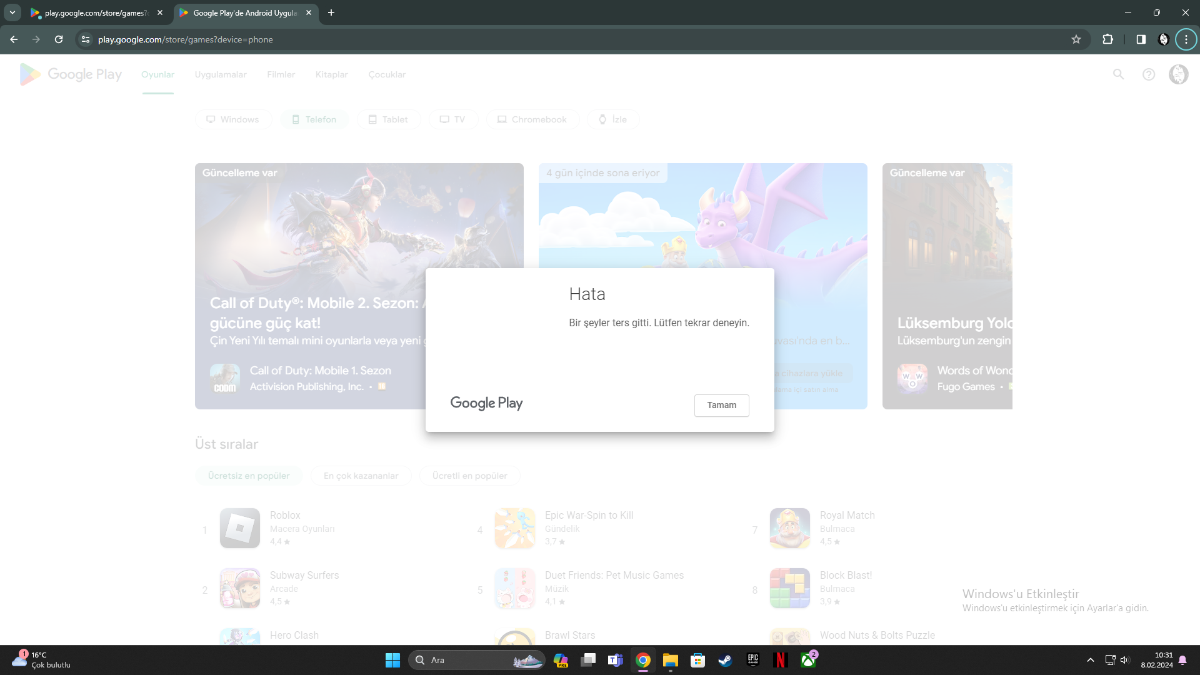Click the En çok kazananlar chip
1200x675 pixels.
tap(361, 476)
